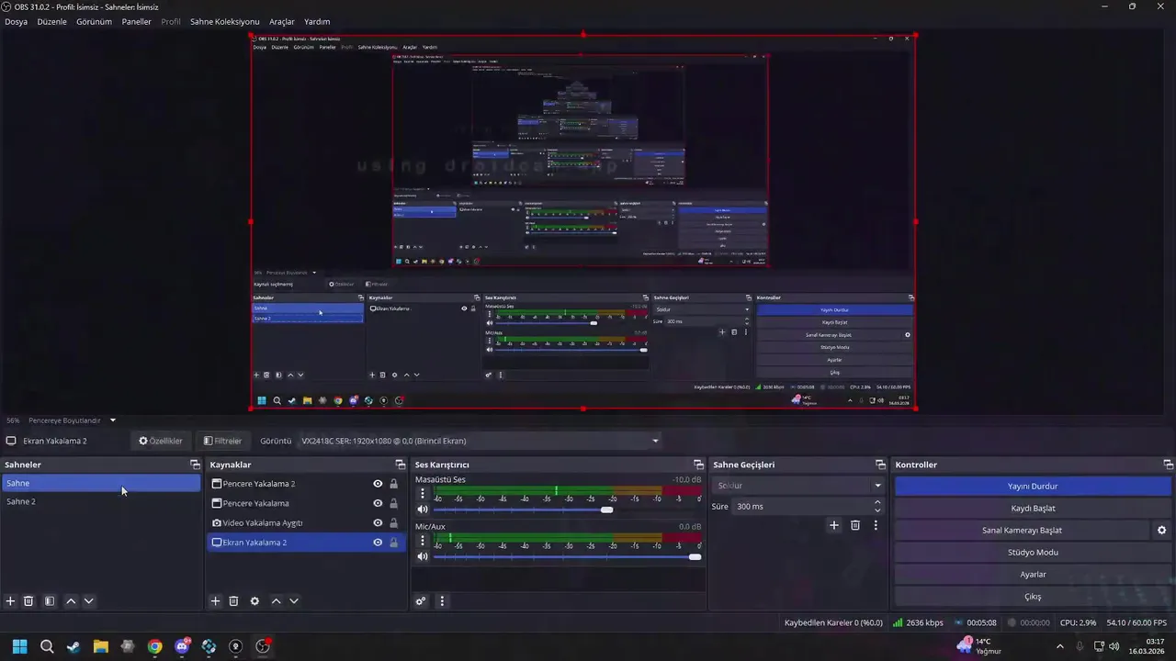Undock the Sahneler panel

click(195, 465)
